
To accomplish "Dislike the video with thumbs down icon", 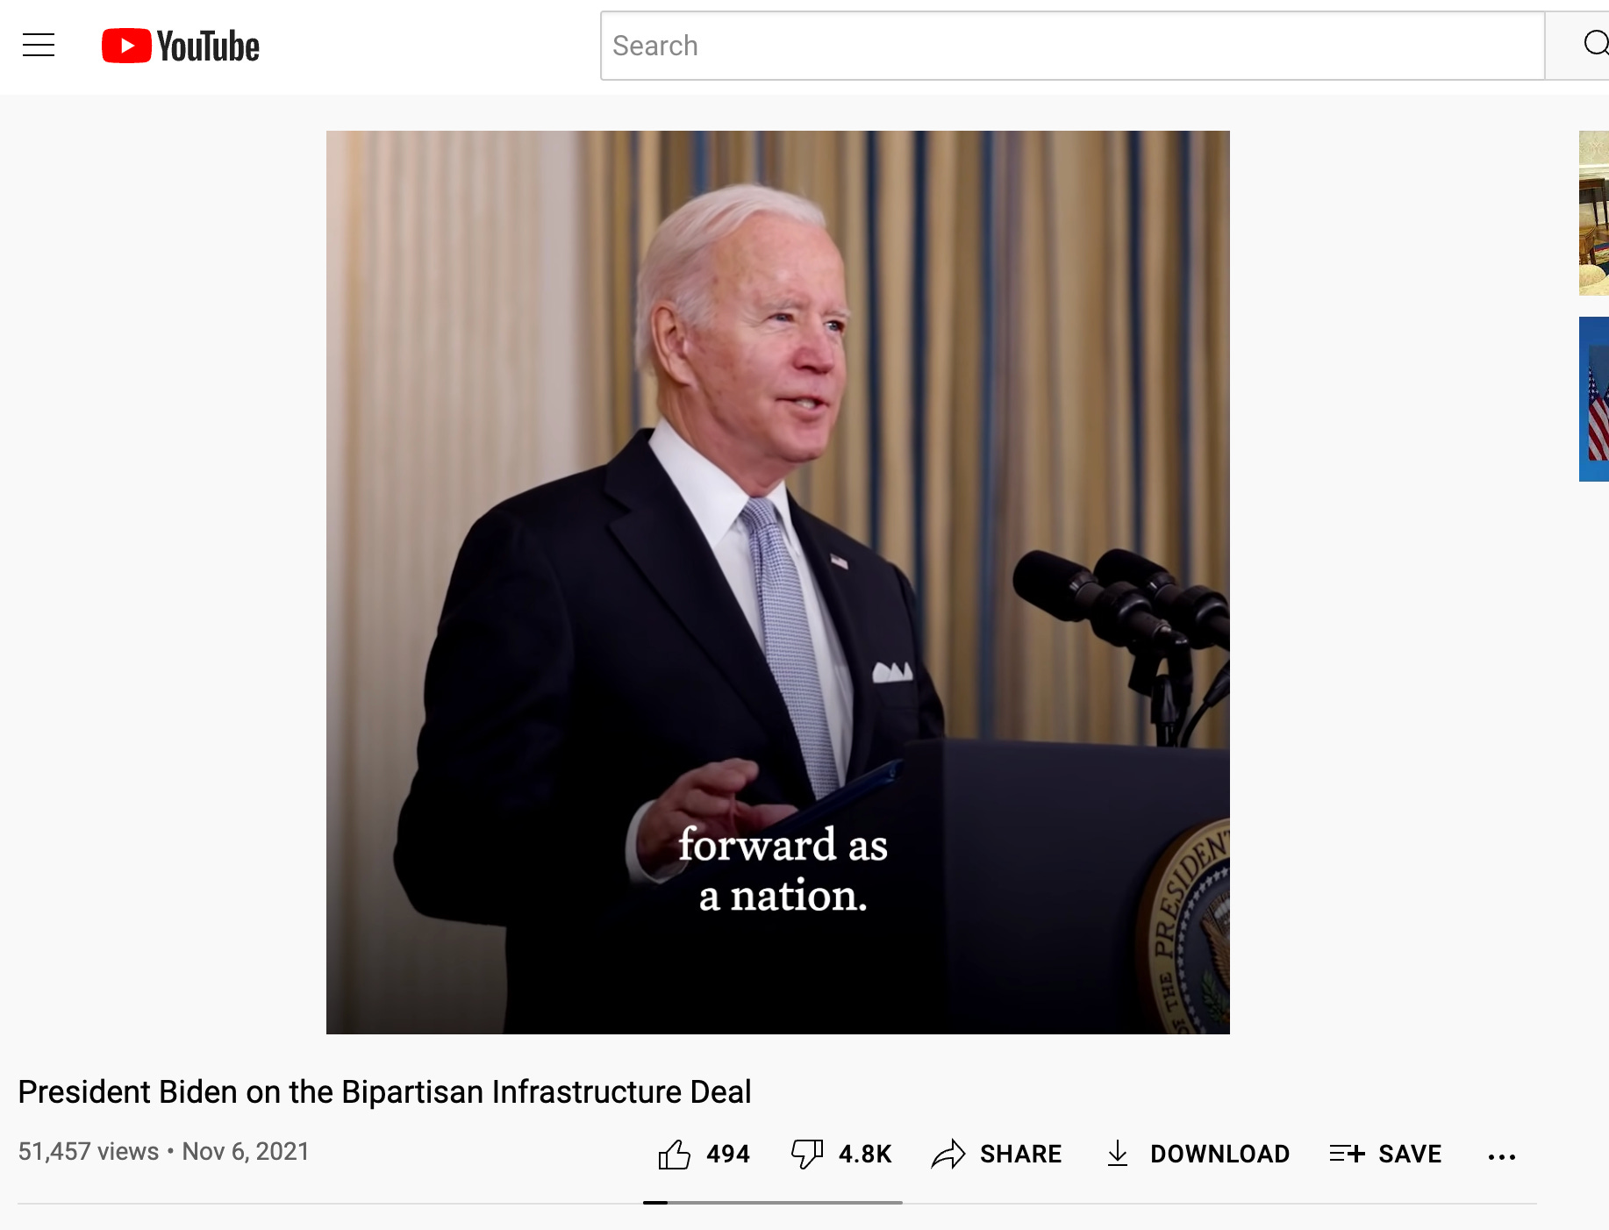I will pyautogui.click(x=807, y=1155).
